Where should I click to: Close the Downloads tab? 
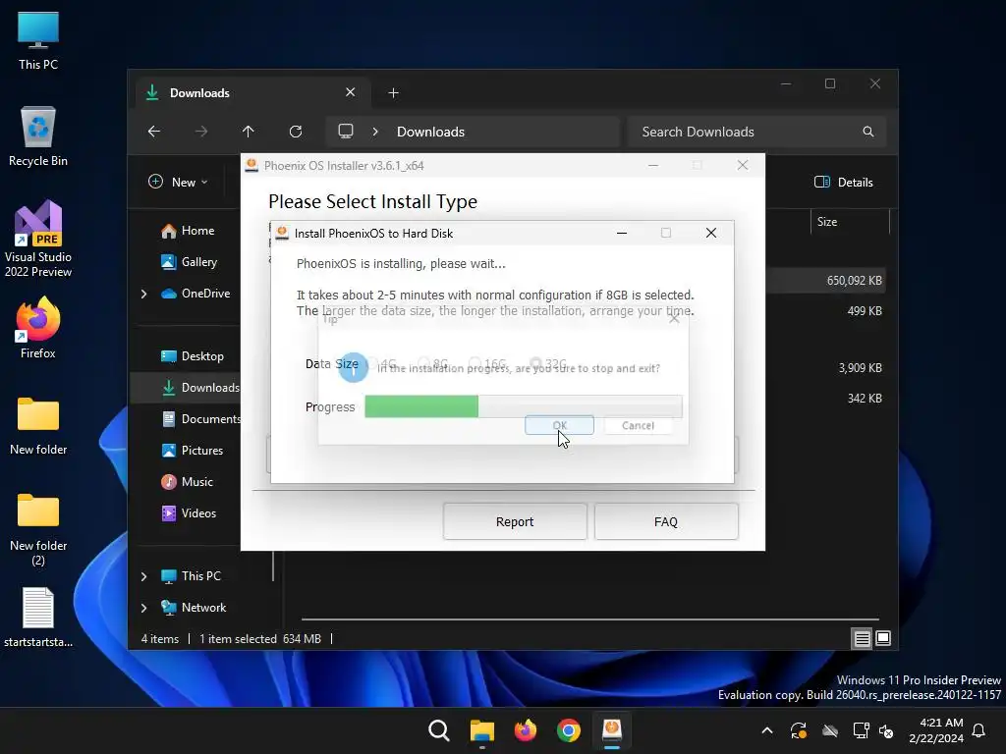pos(351,92)
